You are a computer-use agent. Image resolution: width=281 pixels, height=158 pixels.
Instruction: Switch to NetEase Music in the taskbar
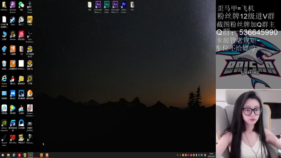click(x=19, y=155)
